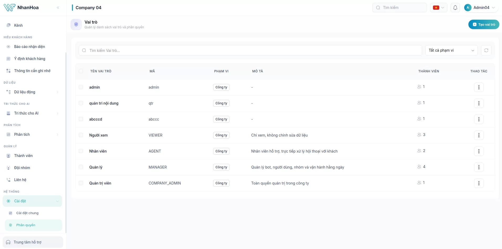Toggle the select-all roles checkbox
Screen dimensions: 502x249
(x=81, y=71)
